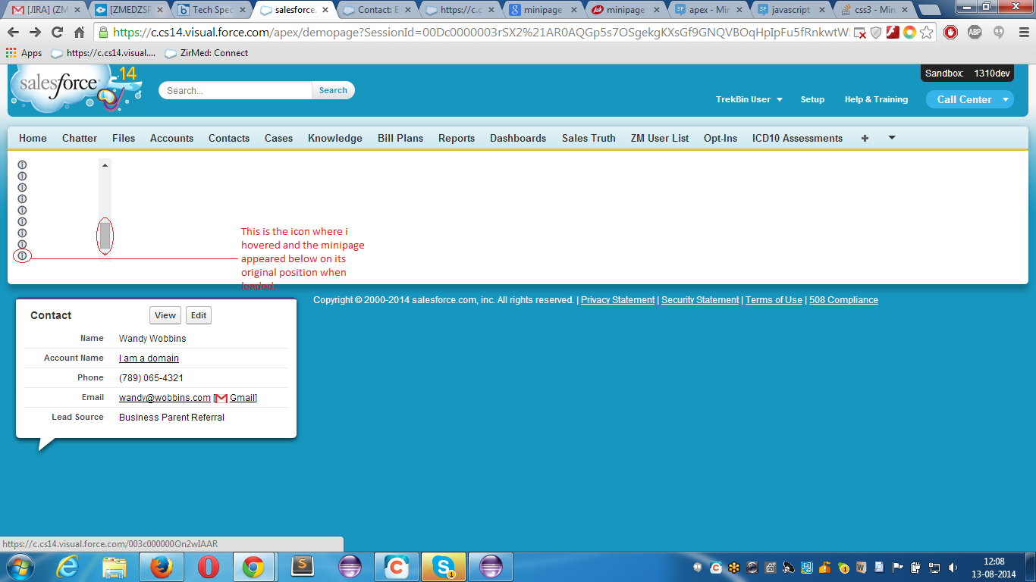1036x582 pixels.
Task: Switch to the Tech Spec browser tab
Action: click(x=211, y=10)
